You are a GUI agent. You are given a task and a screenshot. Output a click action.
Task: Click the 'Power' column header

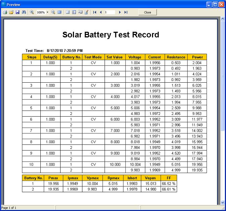click(x=197, y=57)
